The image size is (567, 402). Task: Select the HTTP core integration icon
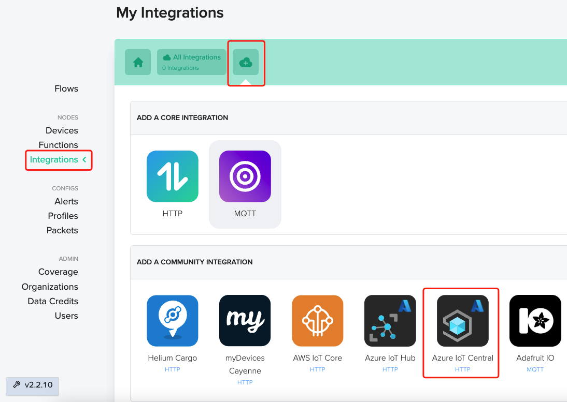point(173,176)
